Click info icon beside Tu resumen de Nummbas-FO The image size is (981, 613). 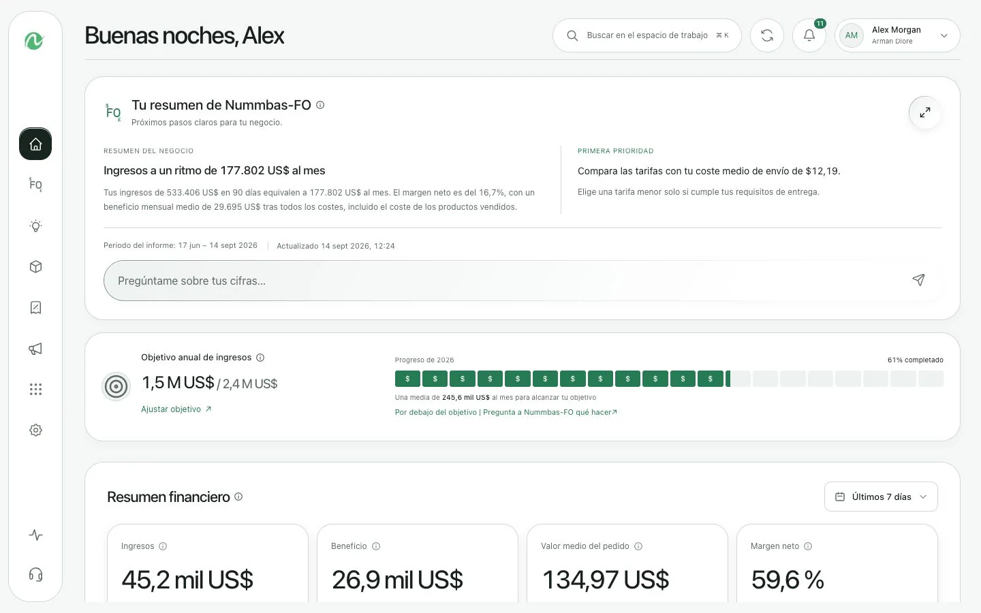[x=320, y=105]
